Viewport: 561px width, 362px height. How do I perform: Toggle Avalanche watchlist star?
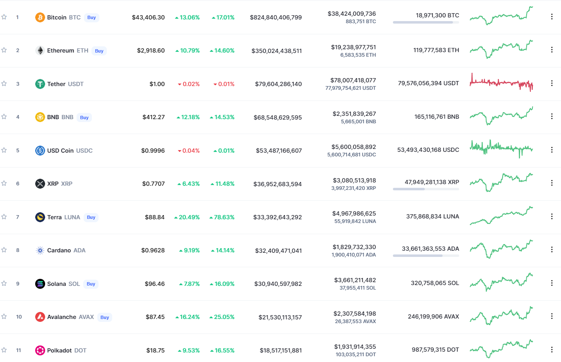coord(4,316)
